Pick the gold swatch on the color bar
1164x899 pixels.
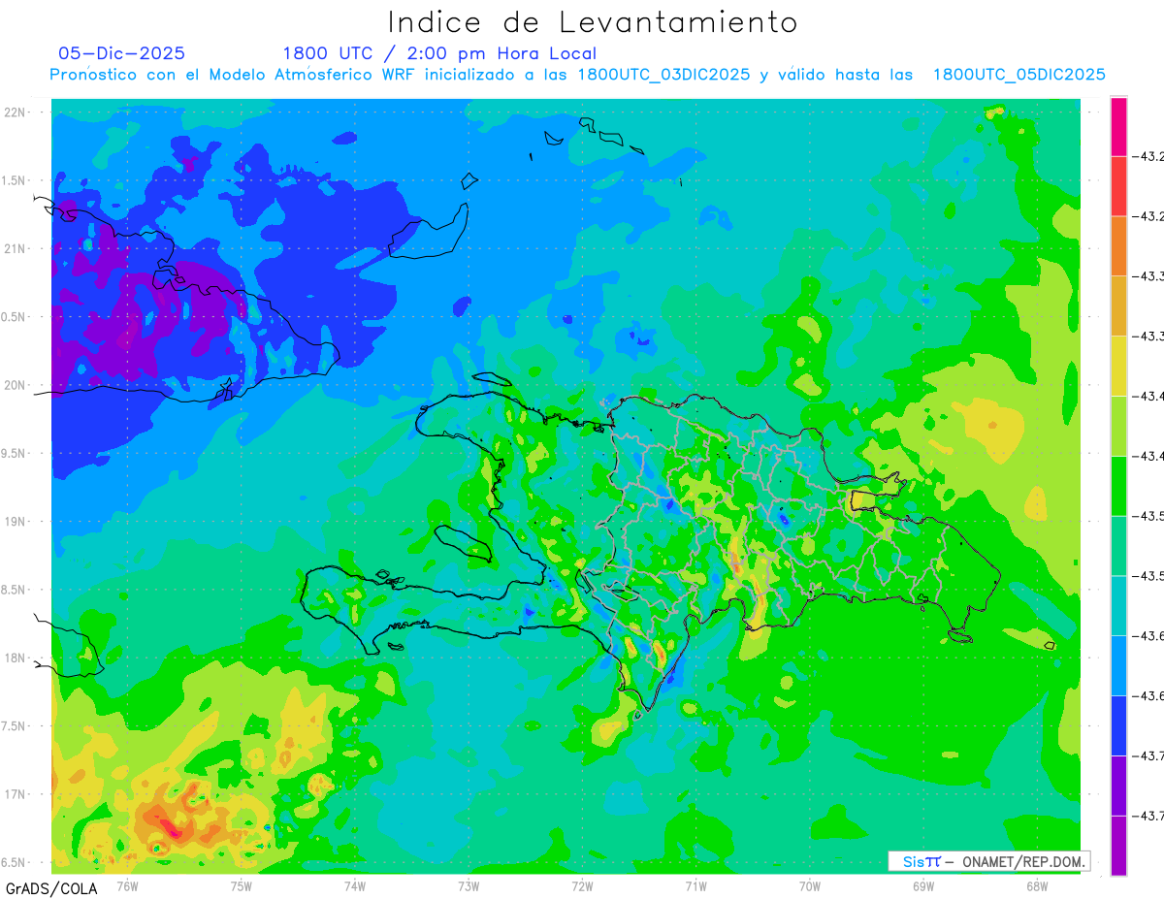point(1118,305)
